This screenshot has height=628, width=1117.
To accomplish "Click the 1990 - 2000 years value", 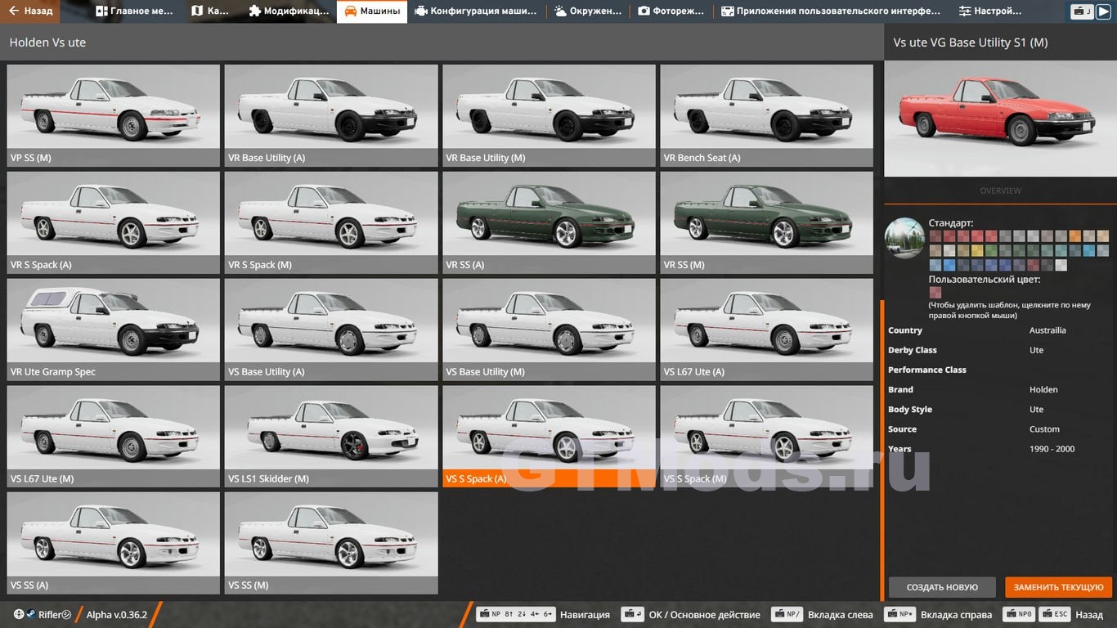I will [x=1052, y=449].
